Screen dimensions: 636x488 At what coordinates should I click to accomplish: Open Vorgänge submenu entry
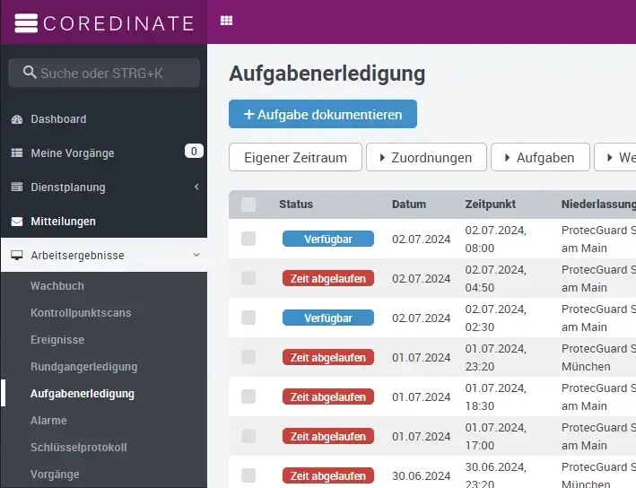click(55, 475)
